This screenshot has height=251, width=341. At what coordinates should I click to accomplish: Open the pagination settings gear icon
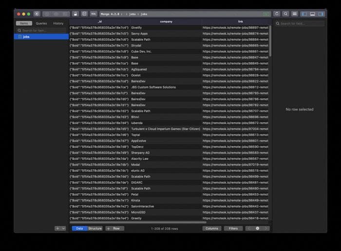click(258, 229)
